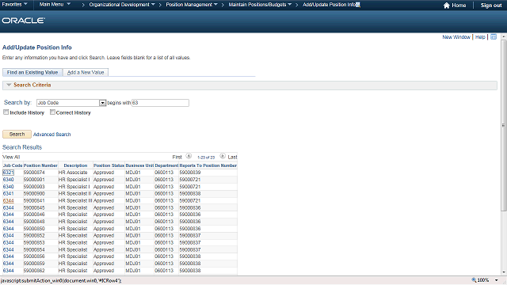
Task: Expand the Organizational Development breadcrumb menu
Action: pyautogui.click(x=122, y=5)
